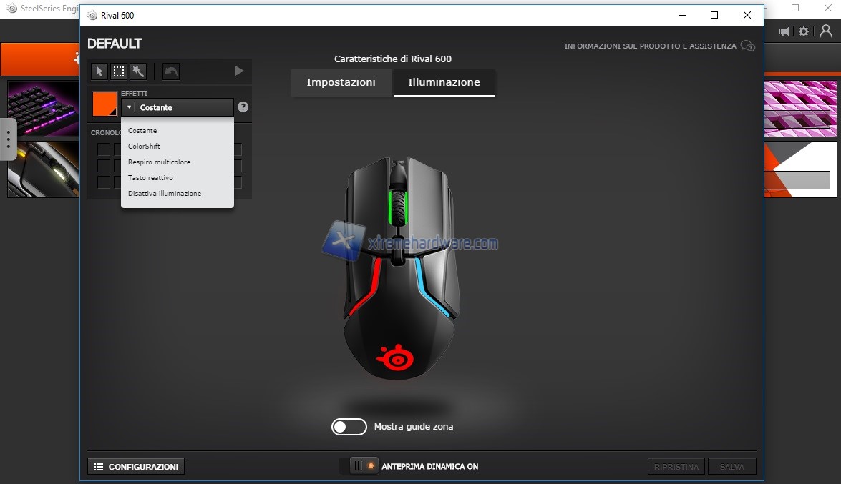This screenshot has height=484, width=841.
Task: Click the user account profile icon
Action: pos(826,31)
